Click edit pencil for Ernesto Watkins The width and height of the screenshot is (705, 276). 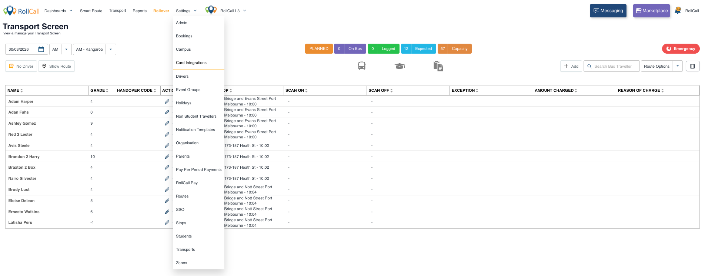(x=167, y=212)
